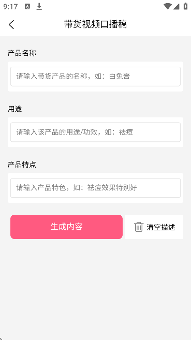Tap the download notification icon
191x340 pixels.
39,7
